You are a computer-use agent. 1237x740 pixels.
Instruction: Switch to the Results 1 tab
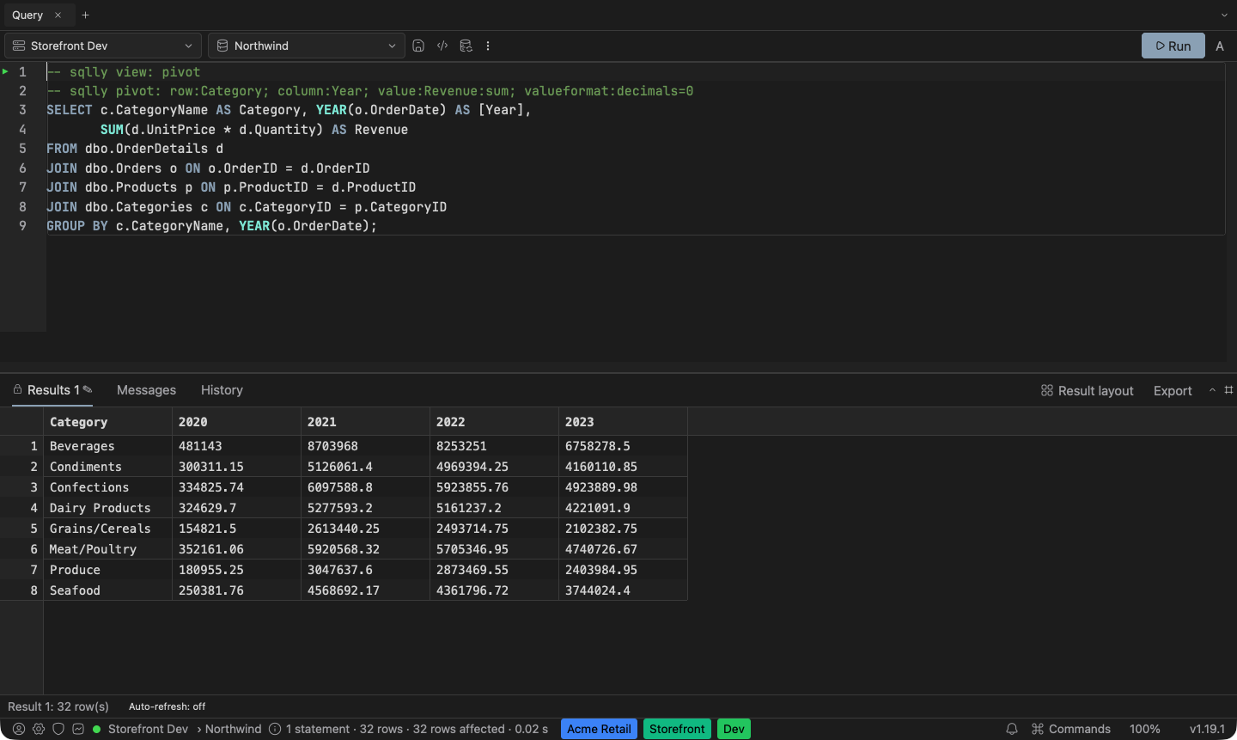tap(53, 389)
